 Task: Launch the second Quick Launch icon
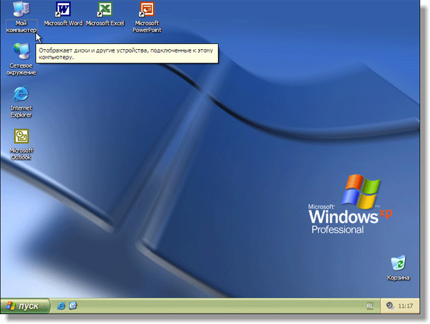coord(73,306)
